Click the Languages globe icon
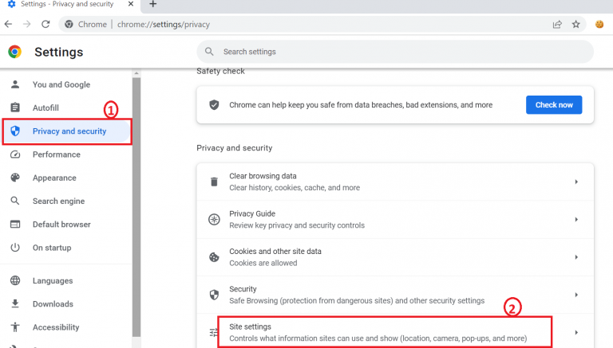The image size is (613, 348). 15,281
